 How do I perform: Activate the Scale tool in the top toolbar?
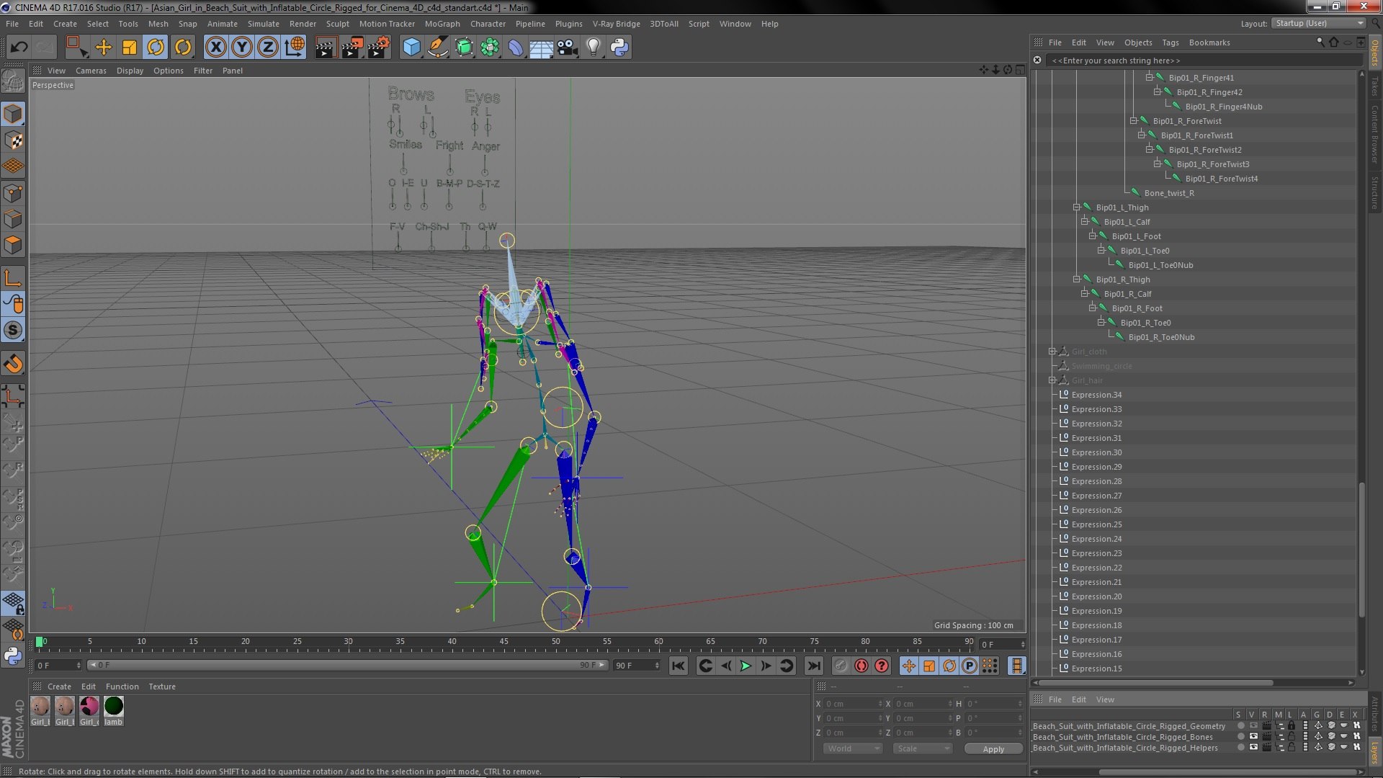click(x=130, y=48)
